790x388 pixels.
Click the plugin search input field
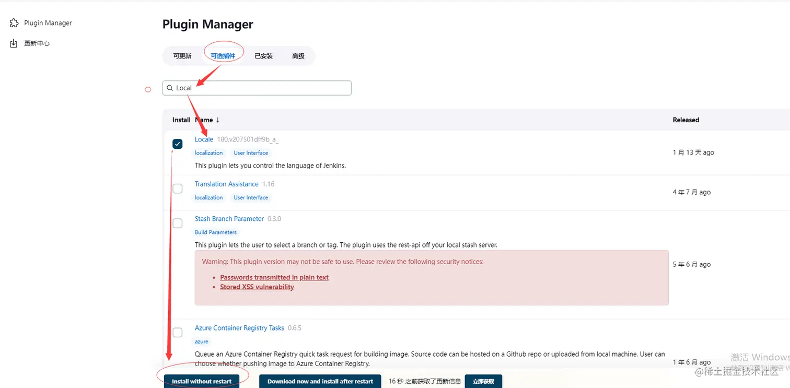[257, 88]
